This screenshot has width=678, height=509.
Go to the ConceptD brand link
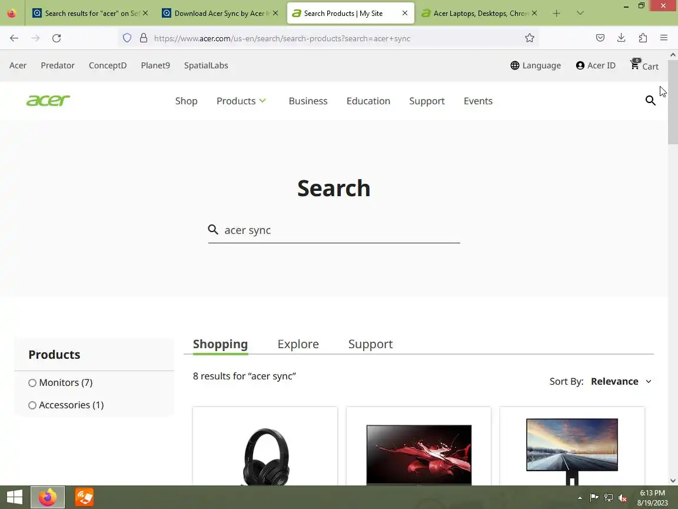coord(108,65)
